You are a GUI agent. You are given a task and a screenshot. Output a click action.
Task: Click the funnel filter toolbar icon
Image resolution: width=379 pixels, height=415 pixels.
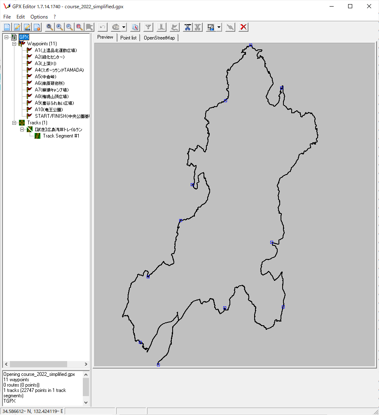click(x=148, y=27)
